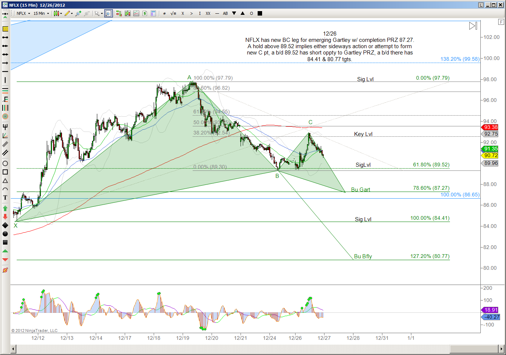The image size is (506, 355).
Task: Select the horizontal line tool
Action: (x=5, y=71)
